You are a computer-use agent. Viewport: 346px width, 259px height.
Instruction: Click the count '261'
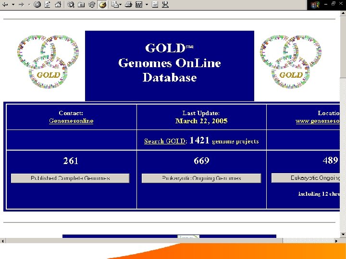point(71,161)
